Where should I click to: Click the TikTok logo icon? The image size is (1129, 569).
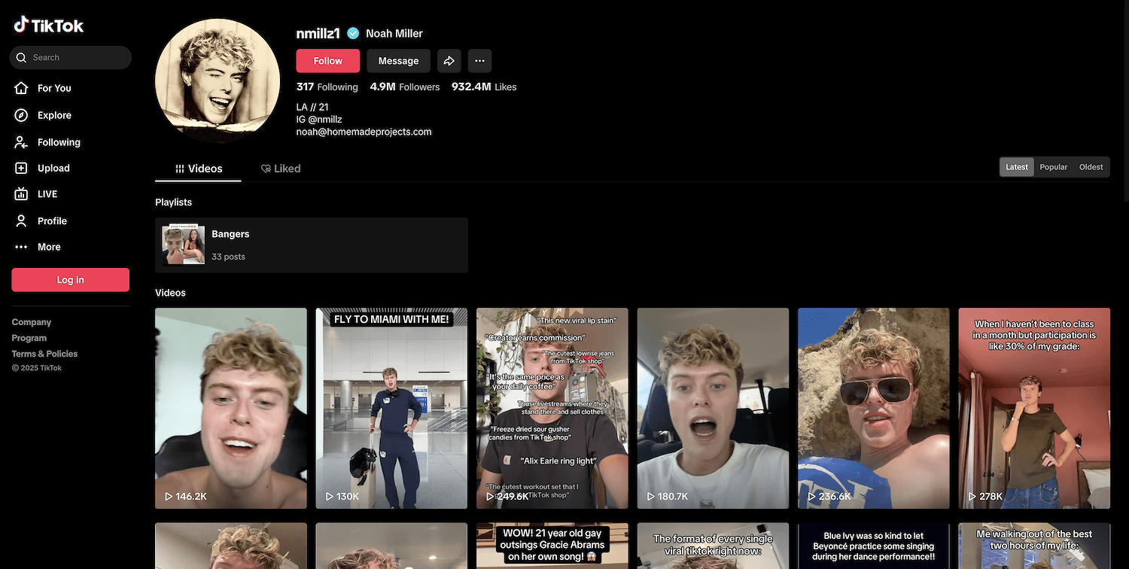tap(21, 25)
